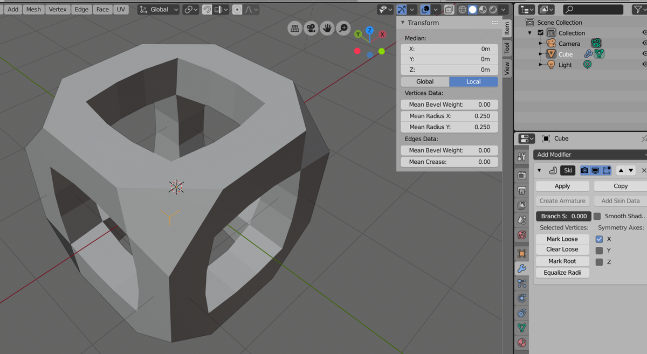The height and width of the screenshot is (354, 647).
Task: Open Physics properties tab
Action: [522, 298]
